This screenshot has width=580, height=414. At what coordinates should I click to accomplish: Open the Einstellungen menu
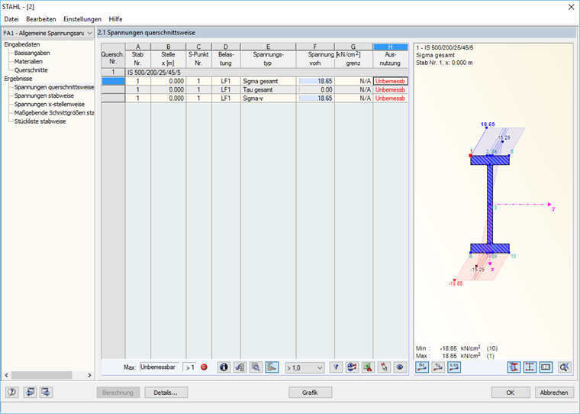[82, 19]
